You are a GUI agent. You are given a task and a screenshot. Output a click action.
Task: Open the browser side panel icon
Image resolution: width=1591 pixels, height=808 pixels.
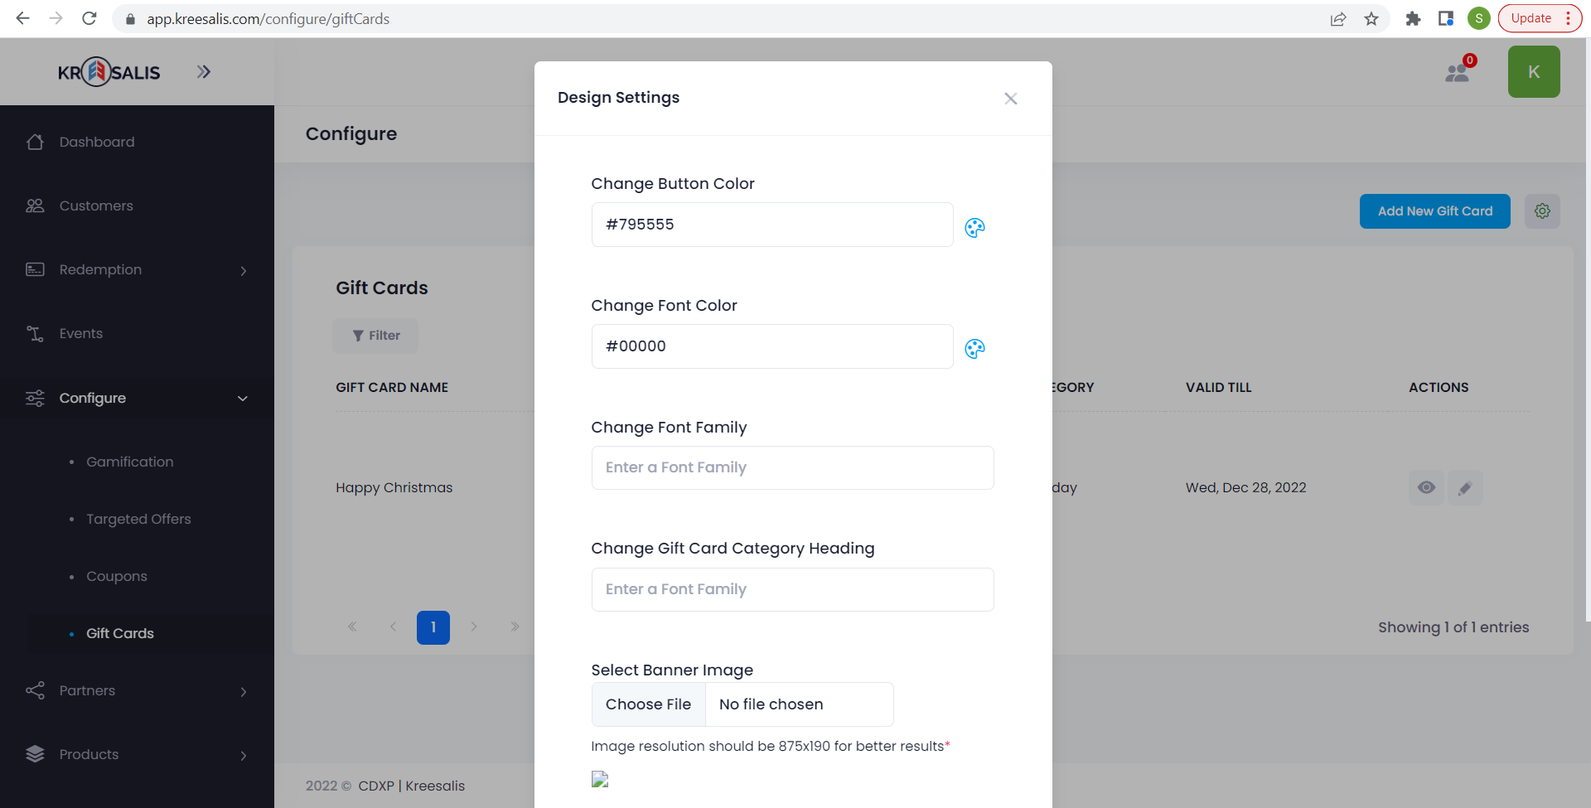1446,19
